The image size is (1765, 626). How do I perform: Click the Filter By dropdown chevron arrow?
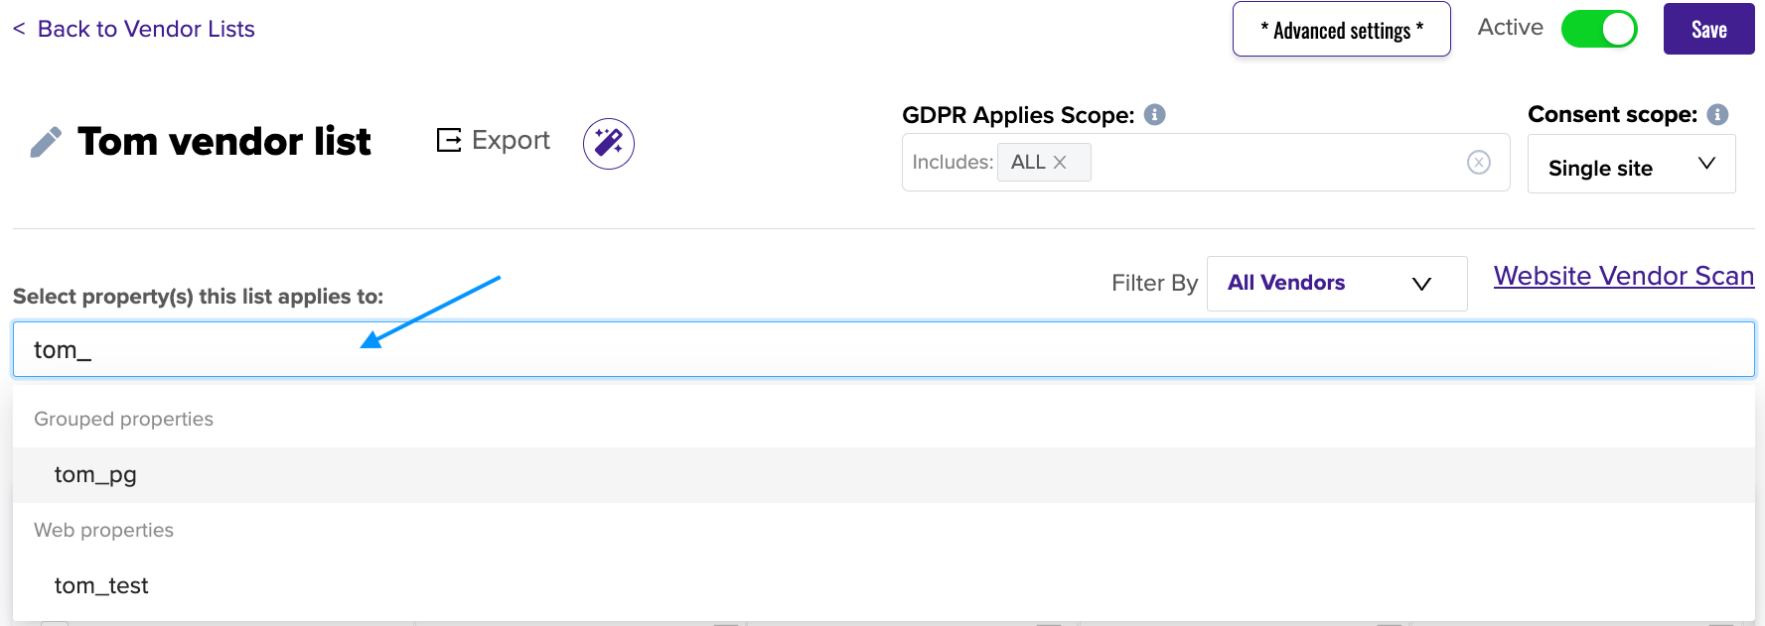(x=1421, y=284)
